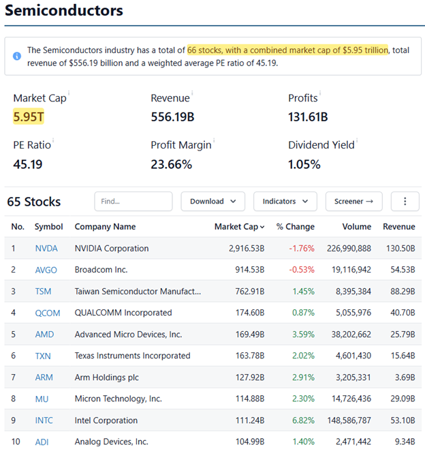
Task: Click QUALCOMM Incorporated company name
Action: point(123,313)
